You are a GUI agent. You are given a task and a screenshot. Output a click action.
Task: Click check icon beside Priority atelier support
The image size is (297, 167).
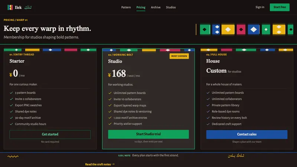click(110, 124)
